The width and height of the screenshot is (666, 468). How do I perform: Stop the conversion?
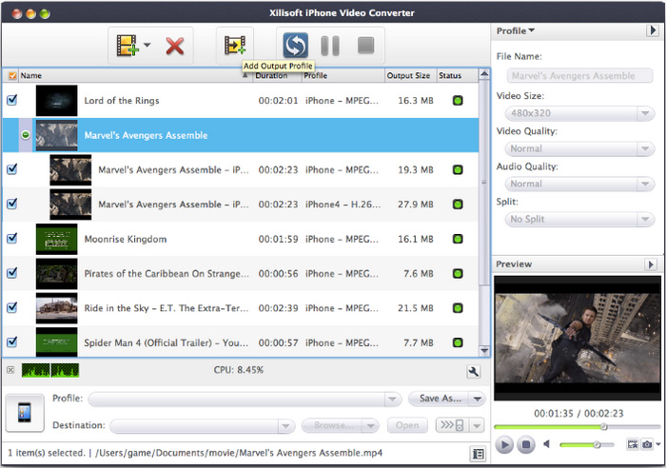pos(365,46)
